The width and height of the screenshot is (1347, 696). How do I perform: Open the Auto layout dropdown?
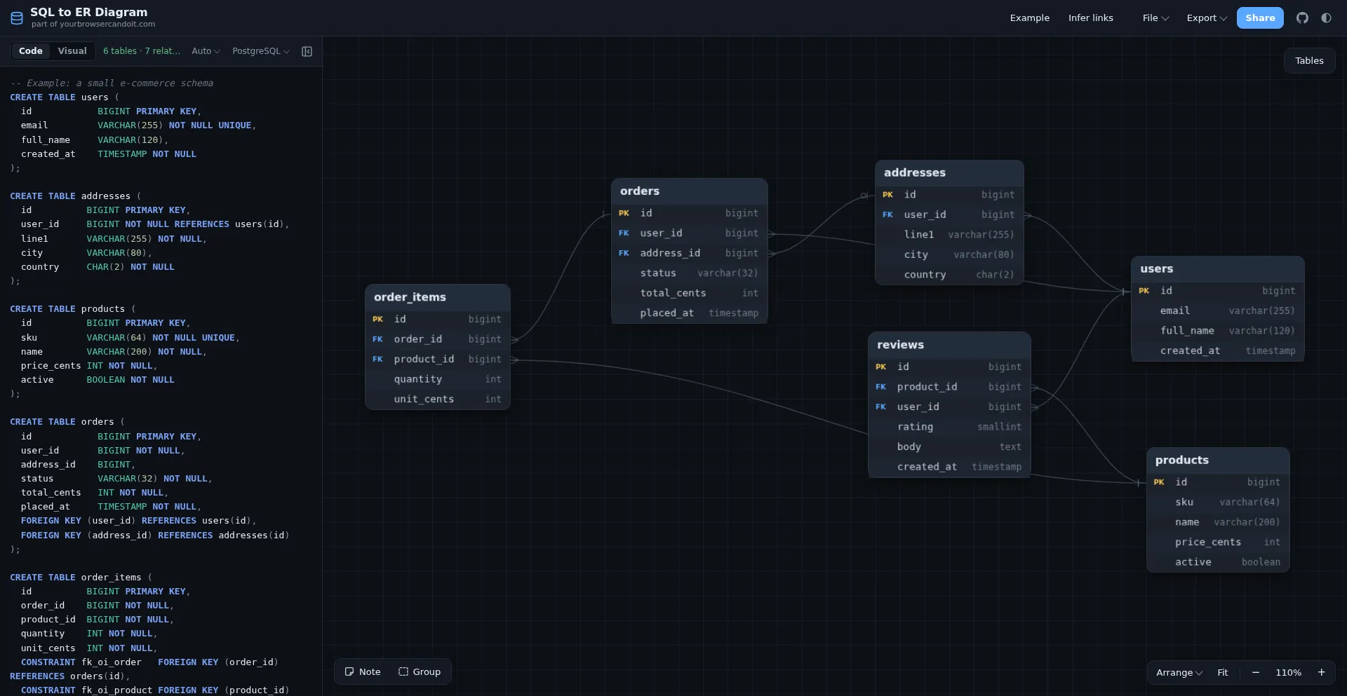click(x=206, y=51)
